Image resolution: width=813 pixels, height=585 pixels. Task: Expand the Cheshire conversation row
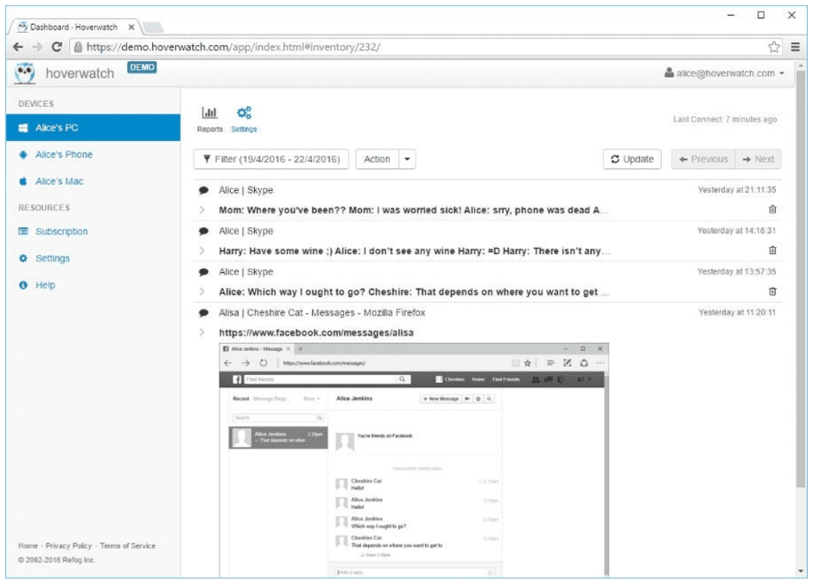click(202, 292)
